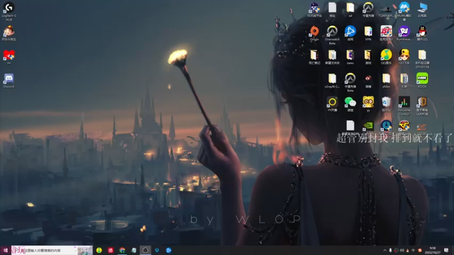Switch to Chrome on the taskbar

(122, 250)
